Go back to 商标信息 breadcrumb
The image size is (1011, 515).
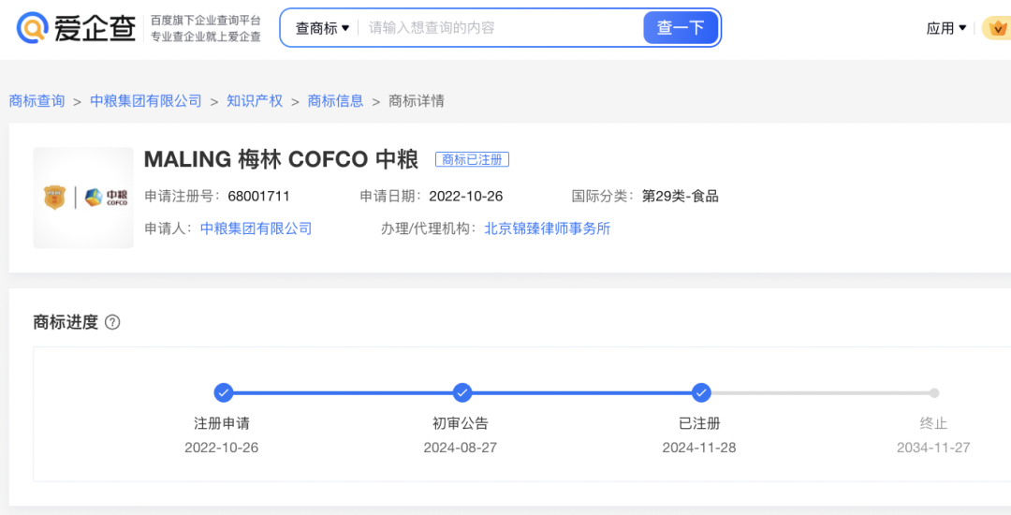pos(335,101)
